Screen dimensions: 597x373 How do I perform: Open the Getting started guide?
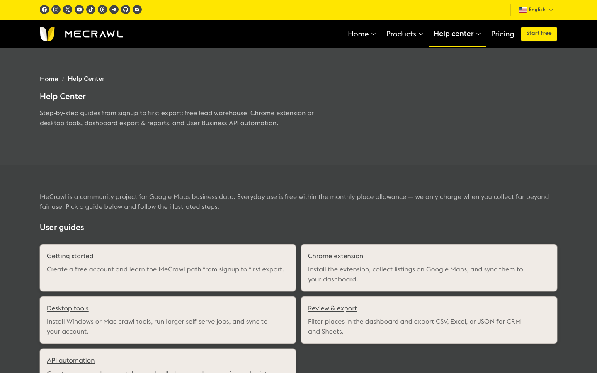pos(70,256)
